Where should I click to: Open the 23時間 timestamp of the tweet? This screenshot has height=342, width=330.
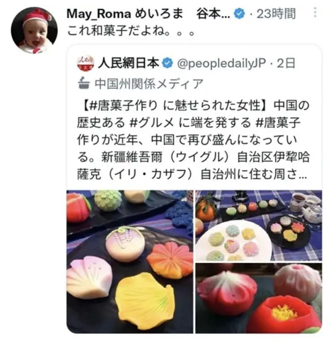[276, 14]
